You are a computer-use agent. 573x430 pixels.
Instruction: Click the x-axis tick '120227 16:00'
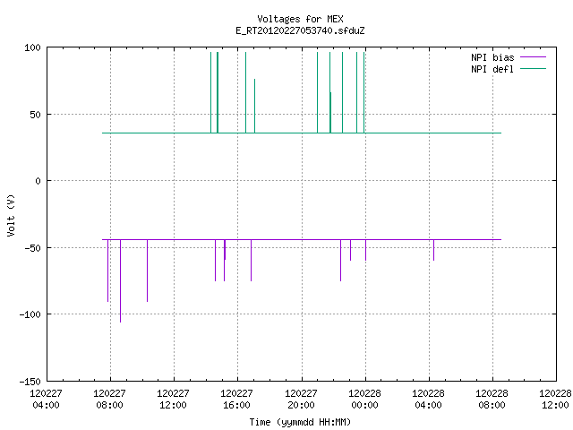coord(236,400)
